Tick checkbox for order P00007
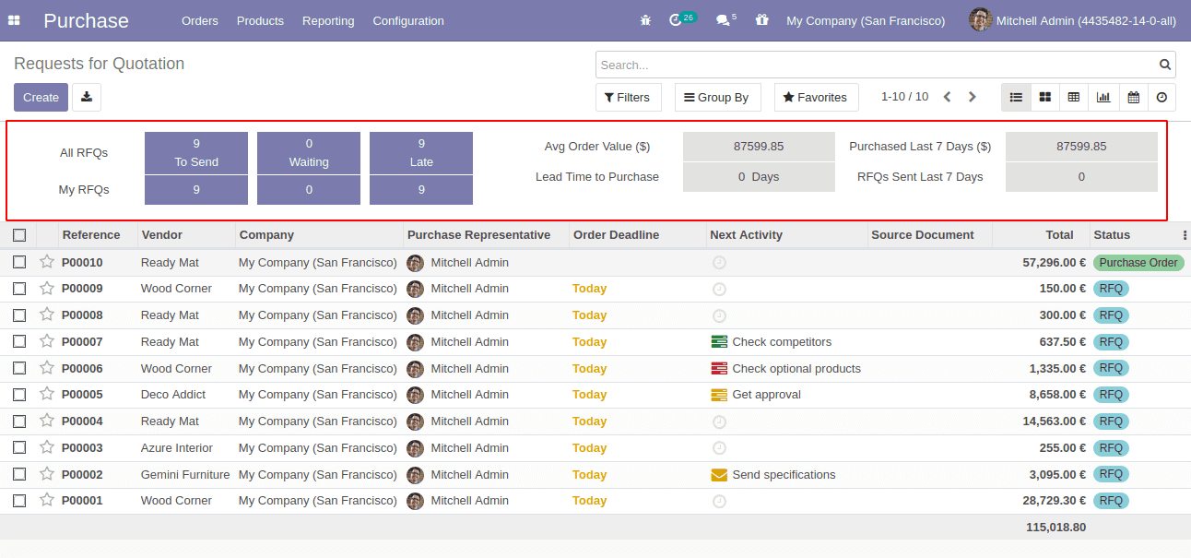The width and height of the screenshot is (1191, 558). [x=19, y=341]
